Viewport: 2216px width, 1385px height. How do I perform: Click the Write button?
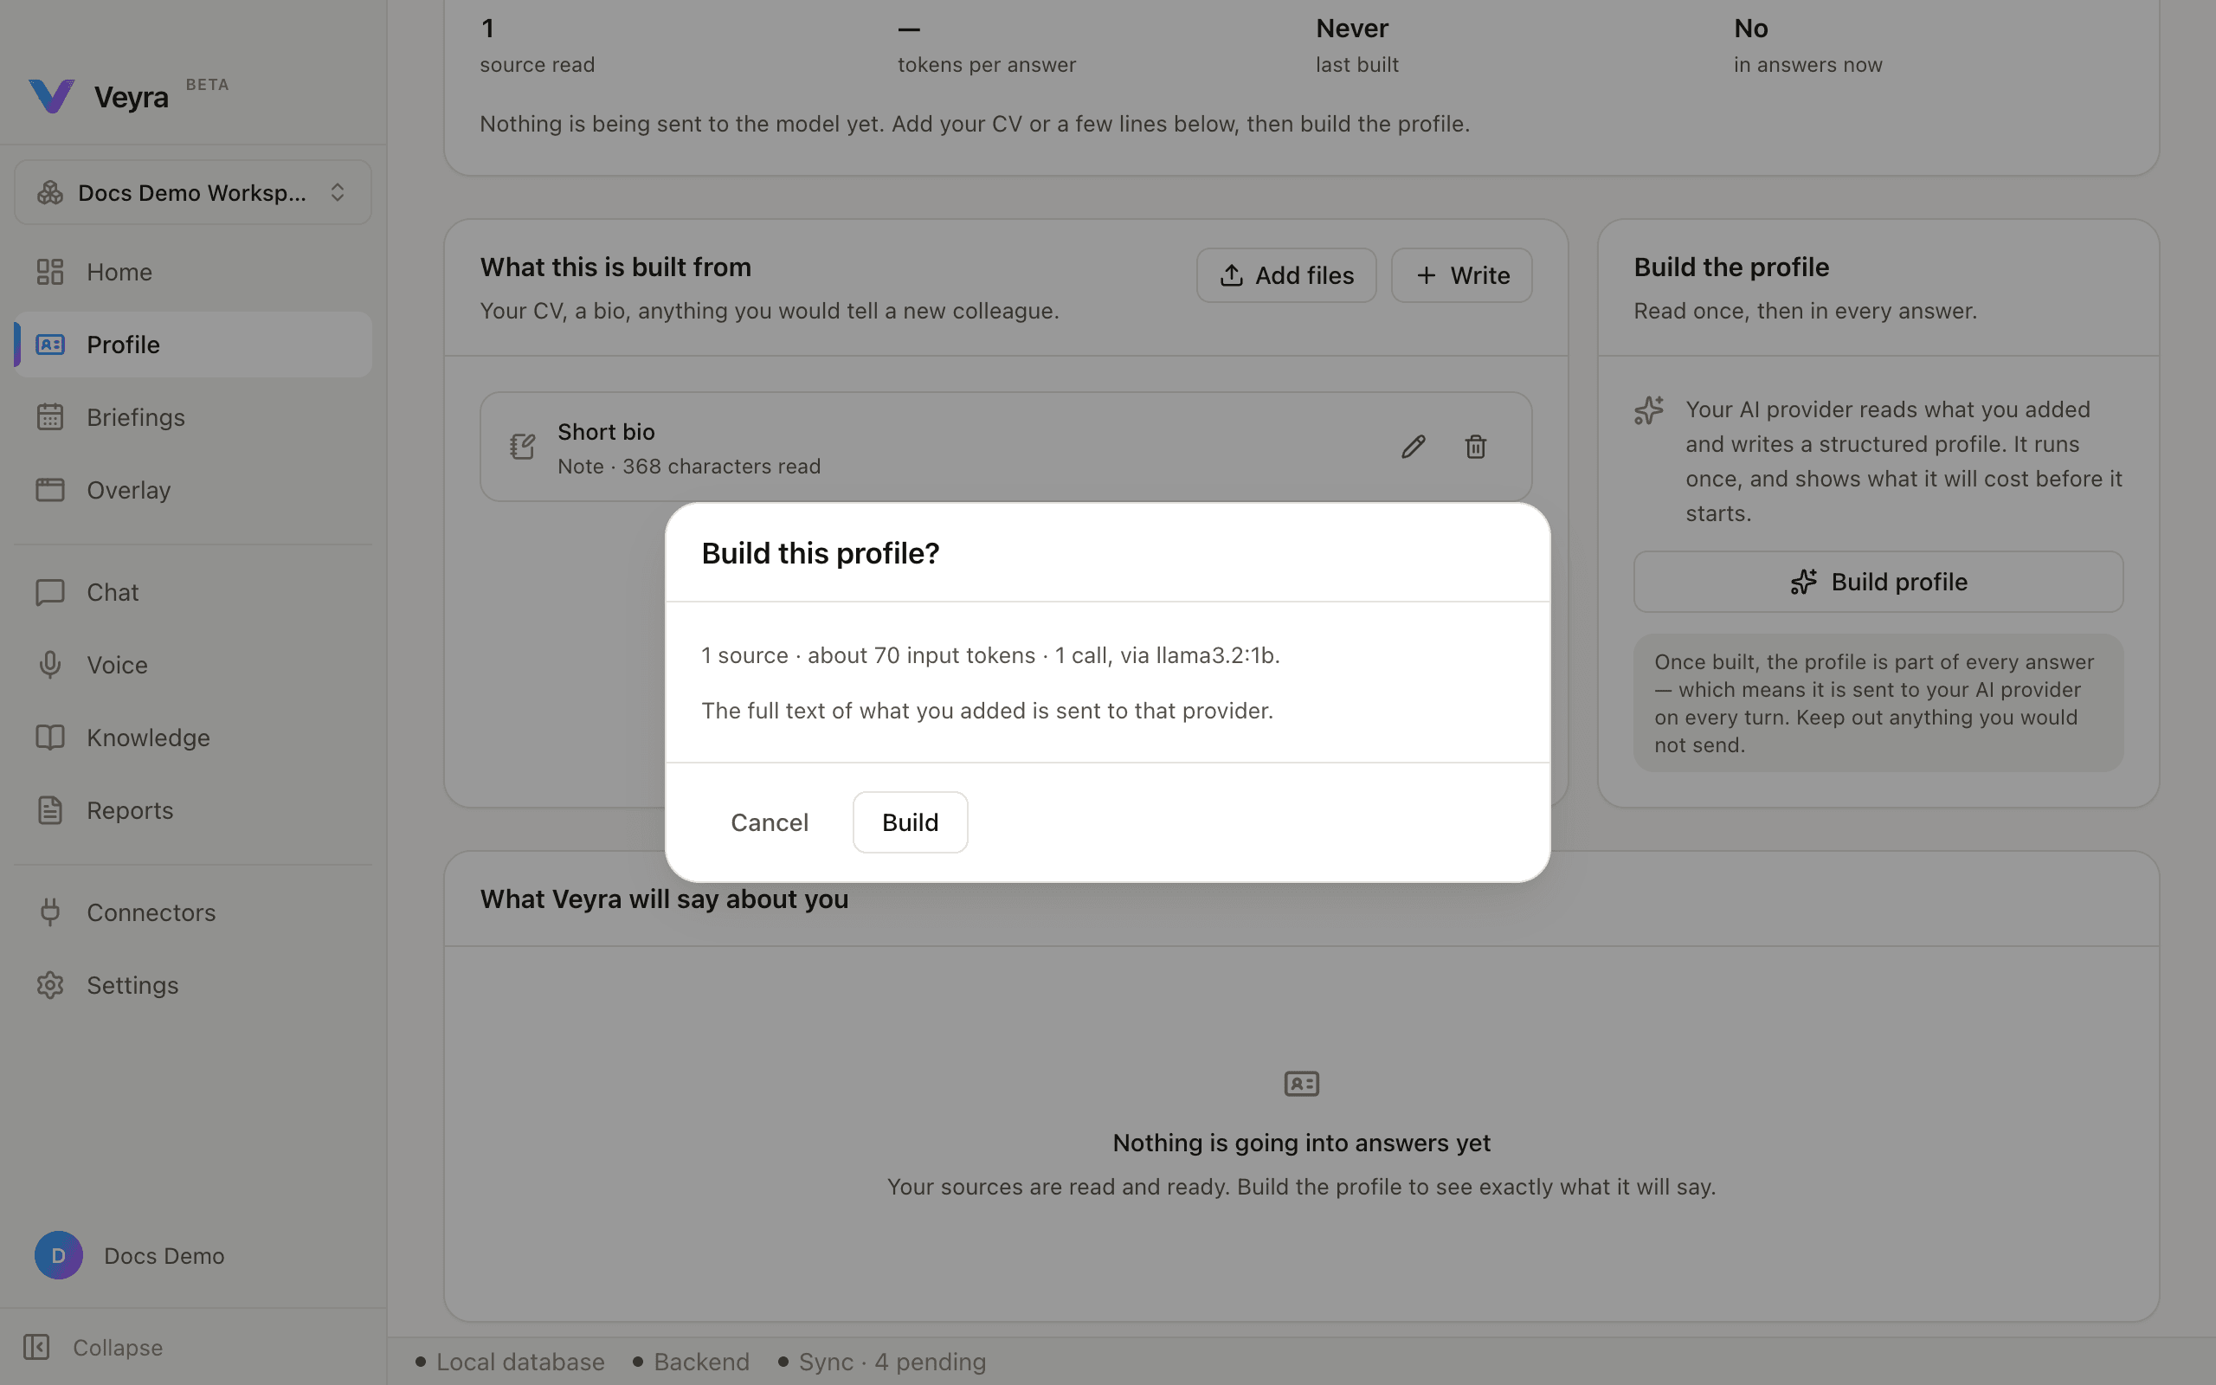(x=1461, y=274)
